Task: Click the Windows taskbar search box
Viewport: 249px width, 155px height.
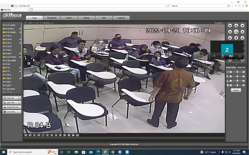Action: 33,152
